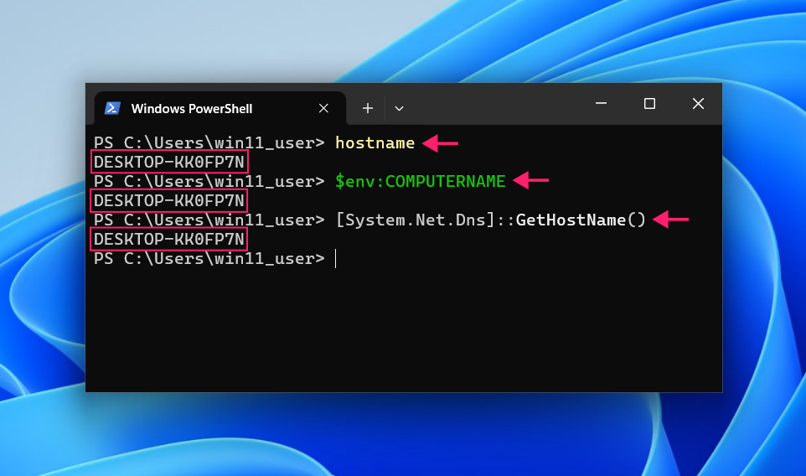This screenshot has width=806, height=476.
Task: Click DESKTOP-KK0FP7N output below $env:COMPUTERNAME
Action: (x=169, y=200)
